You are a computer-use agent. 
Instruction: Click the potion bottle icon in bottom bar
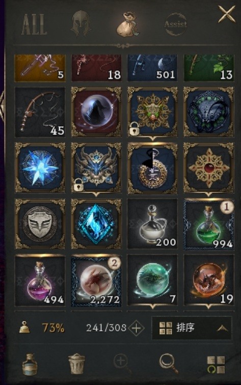pyautogui.click(x=30, y=365)
